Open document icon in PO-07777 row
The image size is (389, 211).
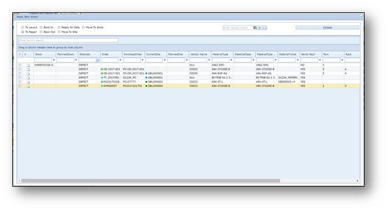[28, 82]
